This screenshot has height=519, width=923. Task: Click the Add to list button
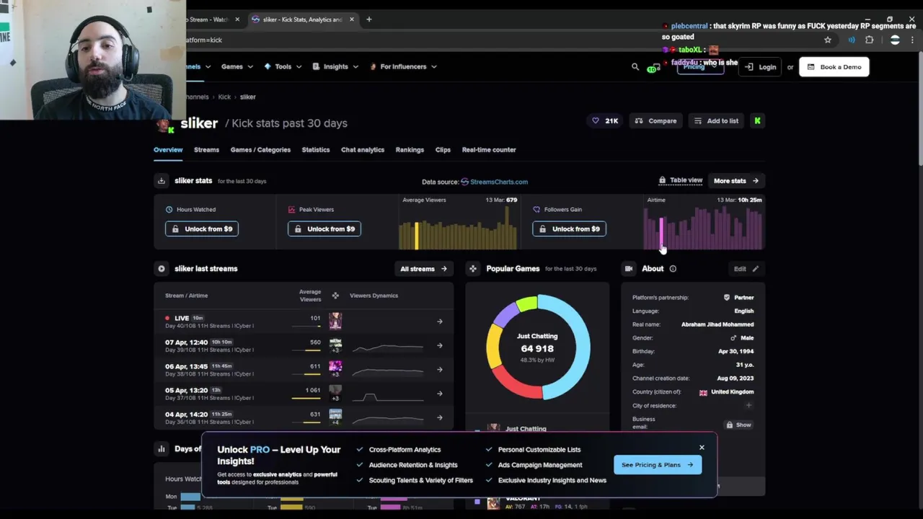pos(716,121)
